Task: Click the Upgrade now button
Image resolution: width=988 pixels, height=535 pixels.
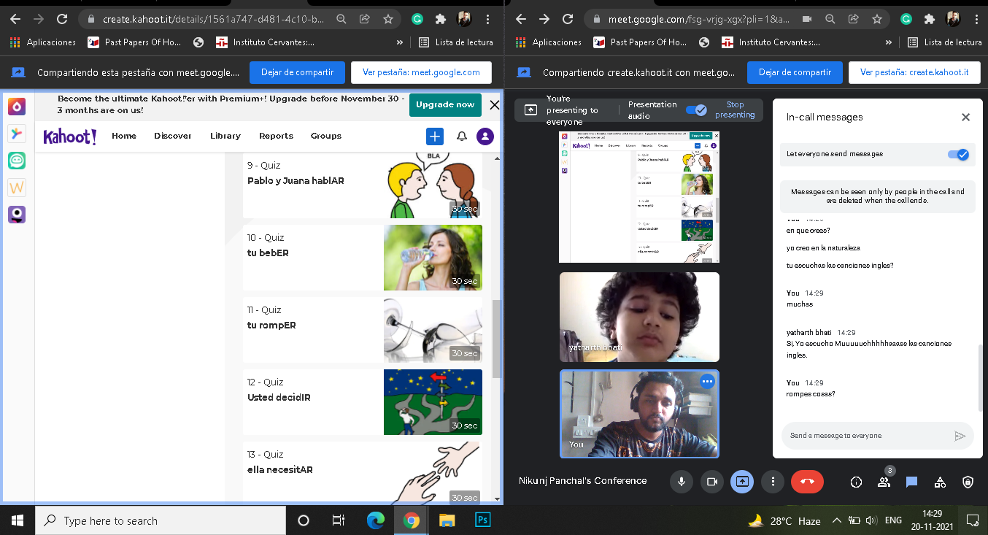Action: coord(445,105)
